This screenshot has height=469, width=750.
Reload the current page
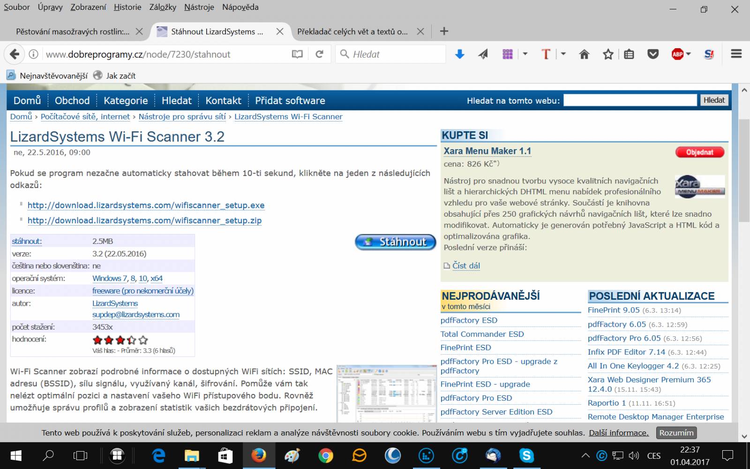pos(320,54)
